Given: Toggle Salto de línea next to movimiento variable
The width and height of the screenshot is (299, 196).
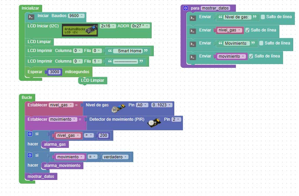Looking at the screenshot, I should (x=251, y=56).
